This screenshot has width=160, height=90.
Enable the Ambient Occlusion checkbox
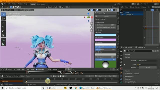pyautogui.click(x=126, y=73)
